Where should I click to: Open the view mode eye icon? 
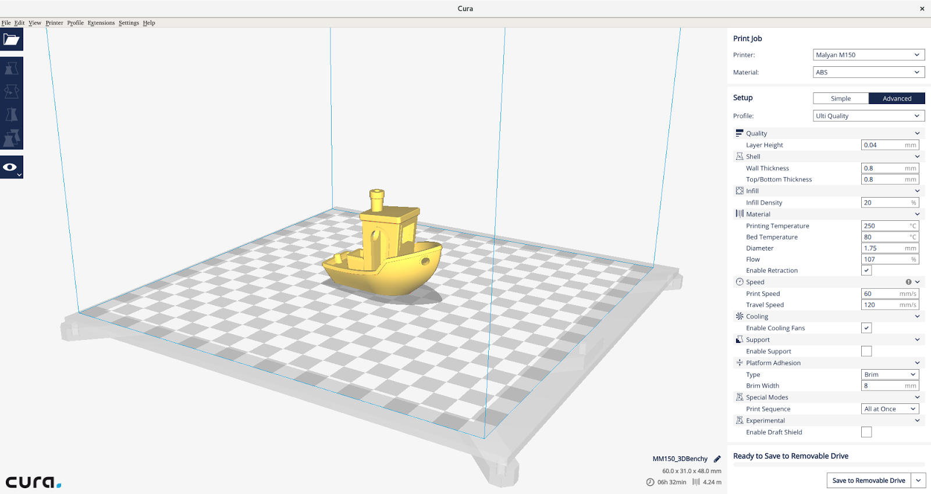(12, 167)
